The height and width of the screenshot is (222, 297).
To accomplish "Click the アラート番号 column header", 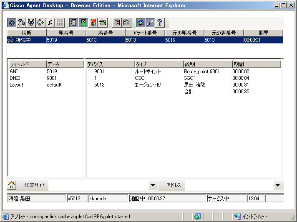I will [145, 33].
